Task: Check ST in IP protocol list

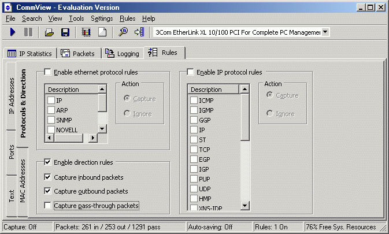Action: [194, 140]
